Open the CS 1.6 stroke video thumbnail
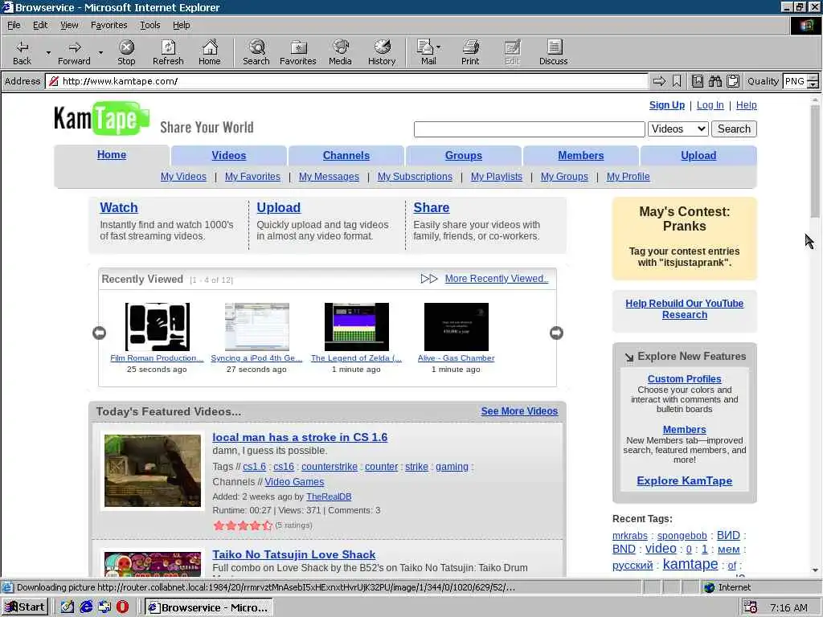823x617 pixels. coord(152,471)
